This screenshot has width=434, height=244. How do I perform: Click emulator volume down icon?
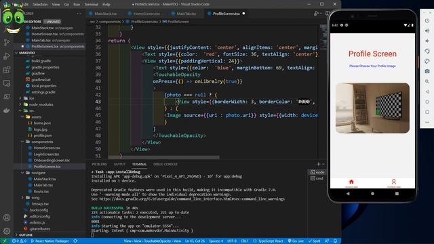point(427,41)
